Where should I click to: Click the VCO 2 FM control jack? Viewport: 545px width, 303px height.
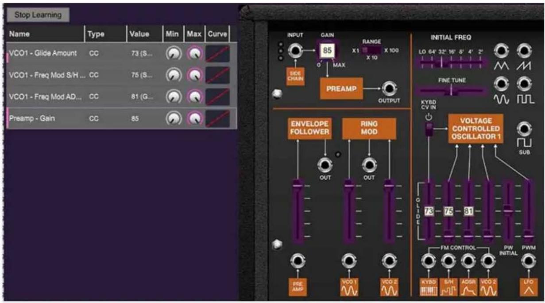[x=488, y=261]
